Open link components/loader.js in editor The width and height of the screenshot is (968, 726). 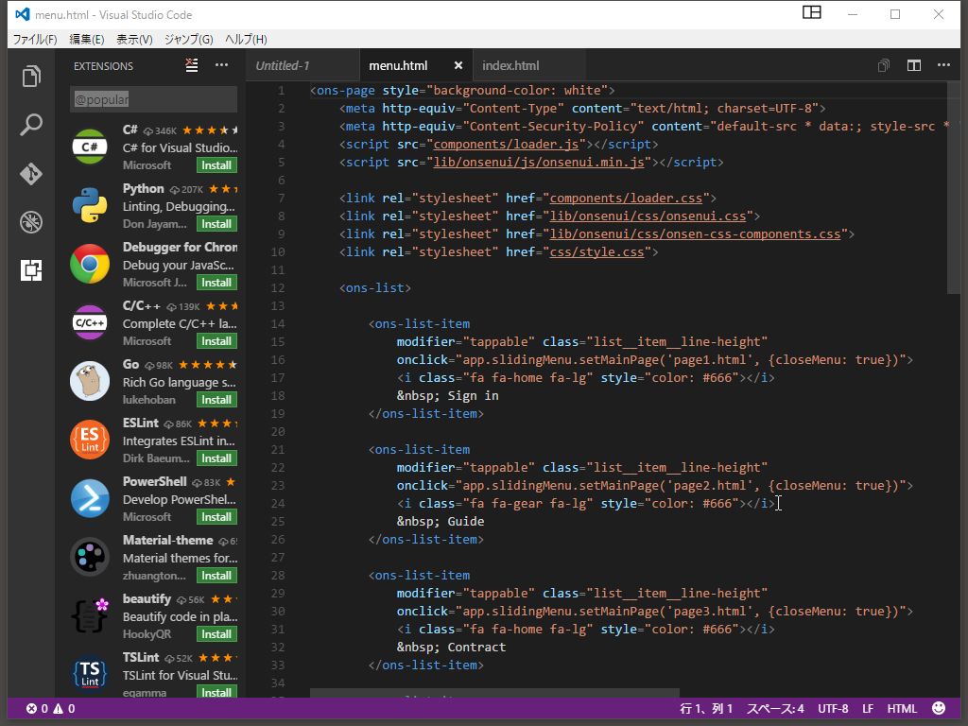(507, 145)
